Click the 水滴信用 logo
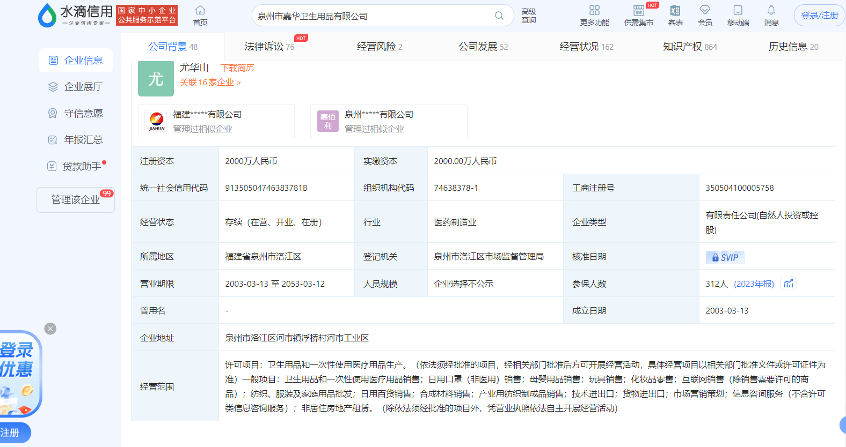 75,15
